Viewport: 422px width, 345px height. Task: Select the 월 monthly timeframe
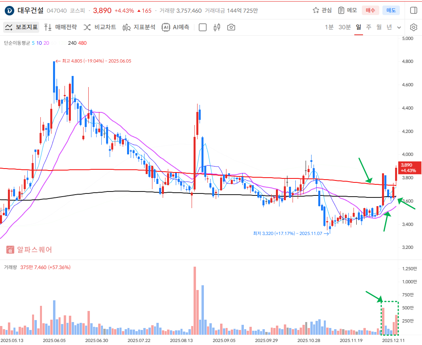[x=379, y=27]
